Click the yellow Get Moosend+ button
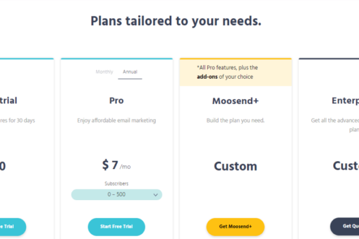359x239 pixels. 235,226
